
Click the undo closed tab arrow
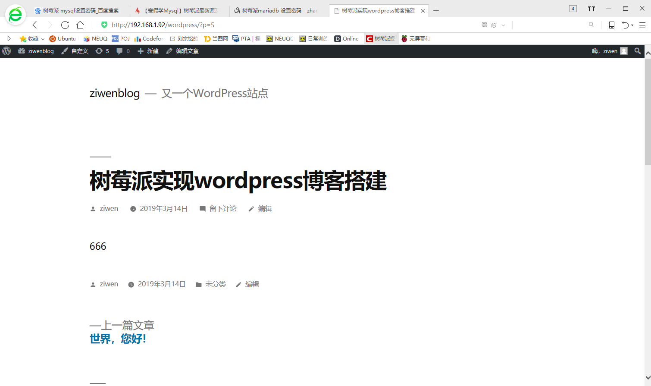pos(625,25)
